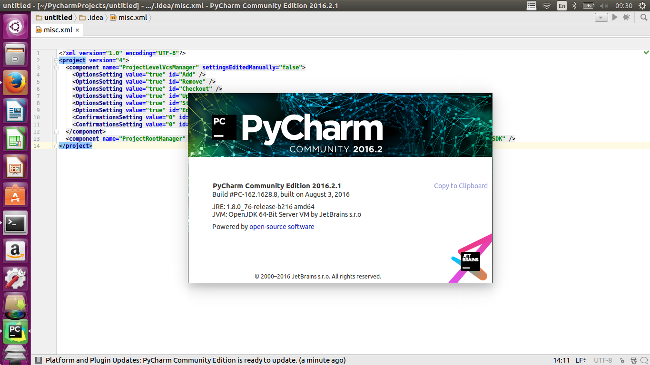This screenshot has height=365, width=650.
Task: Click the UTF-8 file encoding indicator
Action: [x=603, y=360]
